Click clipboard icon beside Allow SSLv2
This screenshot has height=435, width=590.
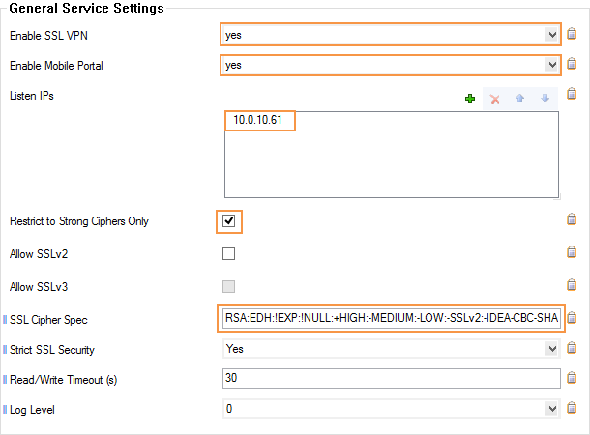click(x=572, y=252)
